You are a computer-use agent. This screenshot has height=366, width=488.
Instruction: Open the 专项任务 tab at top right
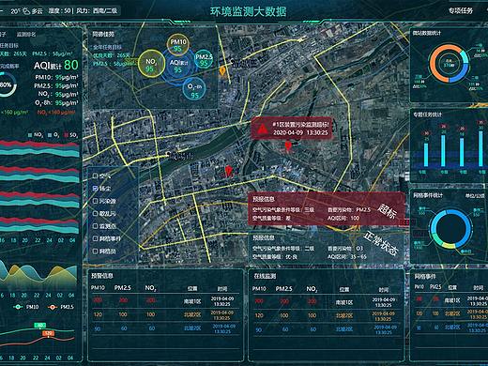coord(461,10)
